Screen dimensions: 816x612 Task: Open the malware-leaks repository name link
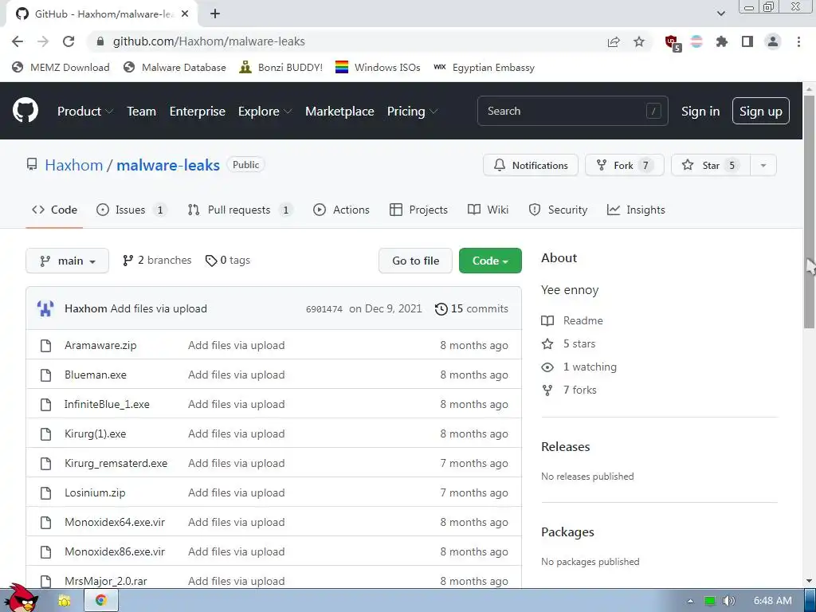coord(168,166)
